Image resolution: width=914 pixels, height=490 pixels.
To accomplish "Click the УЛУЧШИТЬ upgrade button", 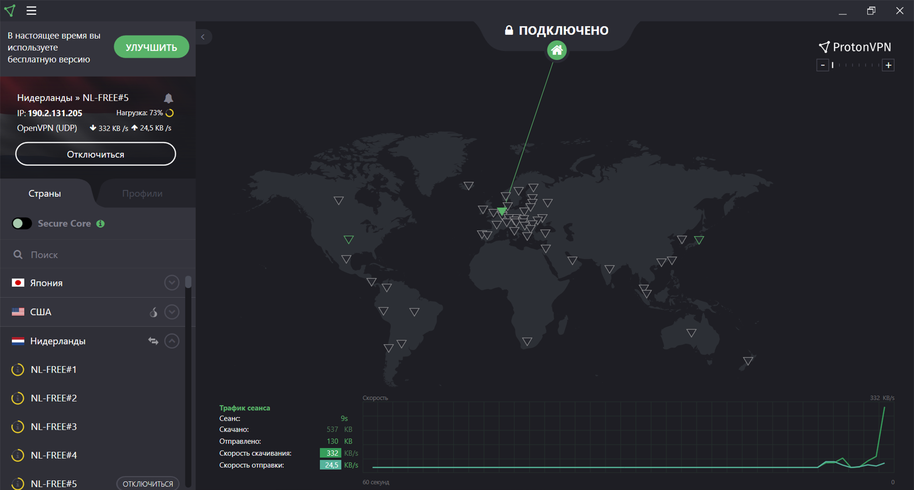I will point(151,47).
